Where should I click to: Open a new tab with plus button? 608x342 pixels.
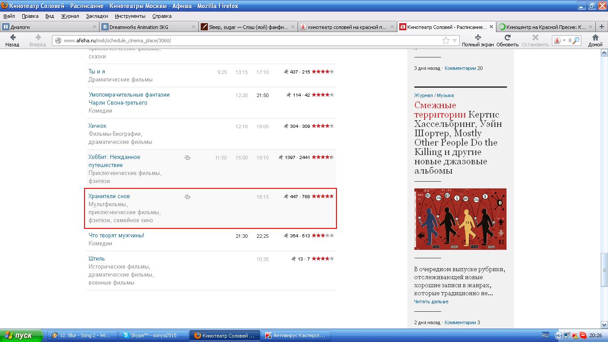(601, 27)
